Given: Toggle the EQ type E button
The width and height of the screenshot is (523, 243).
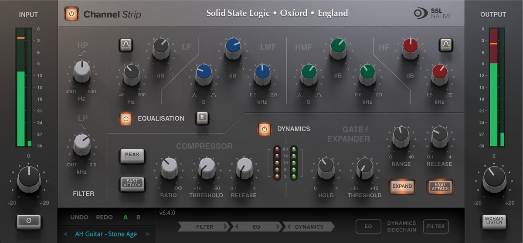Looking at the screenshot, I should [x=201, y=118].
